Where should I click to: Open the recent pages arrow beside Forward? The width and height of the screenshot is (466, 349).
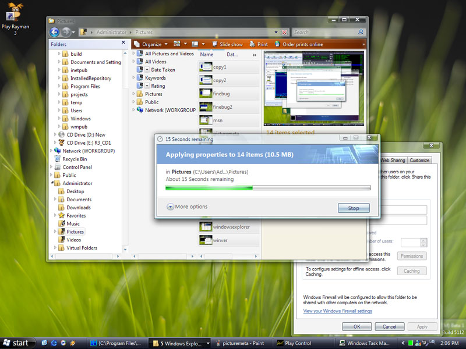coord(73,33)
